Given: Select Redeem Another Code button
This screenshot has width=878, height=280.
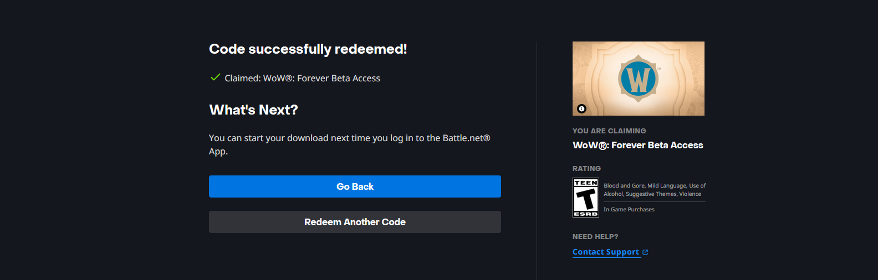Looking at the screenshot, I should tap(355, 222).
